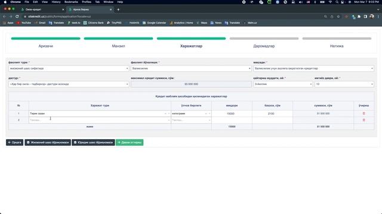This screenshot has height=214, width=382.
Task: Open the YouTube bookmark
Action: coord(24,23)
